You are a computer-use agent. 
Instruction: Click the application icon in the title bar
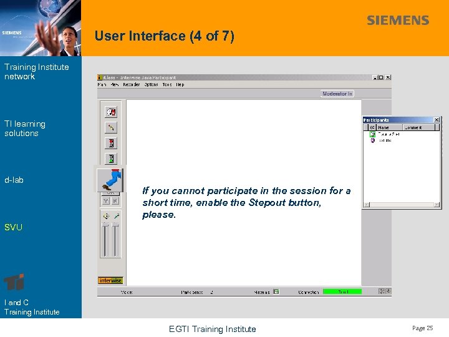click(100, 77)
